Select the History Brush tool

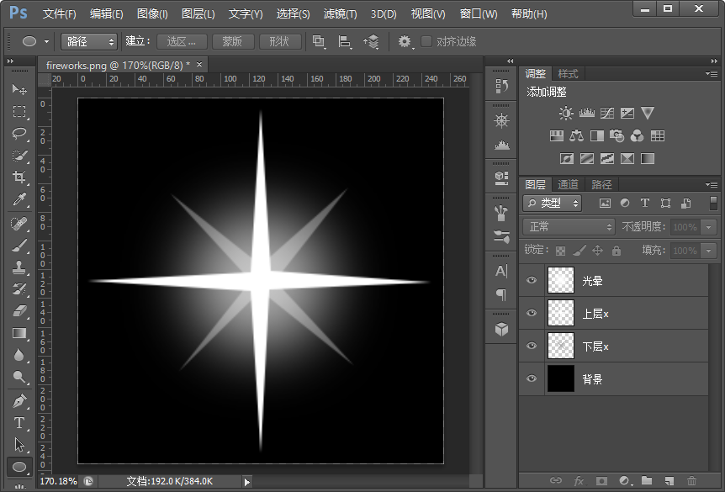(x=19, y=289)
